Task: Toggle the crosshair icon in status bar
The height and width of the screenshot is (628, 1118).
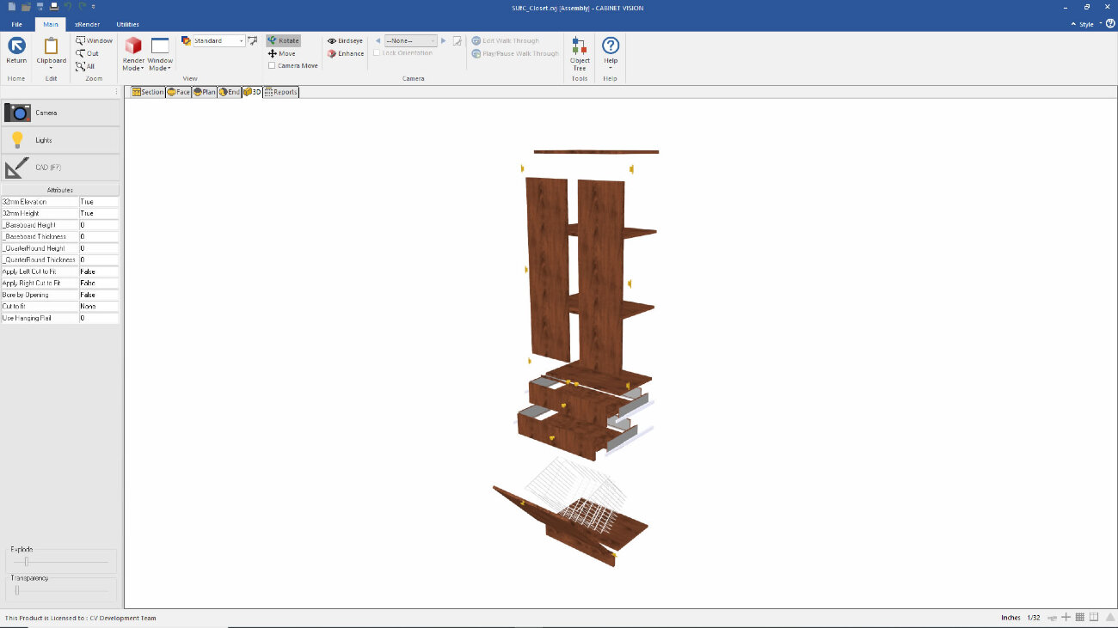Action: [x=1066, y=617]
